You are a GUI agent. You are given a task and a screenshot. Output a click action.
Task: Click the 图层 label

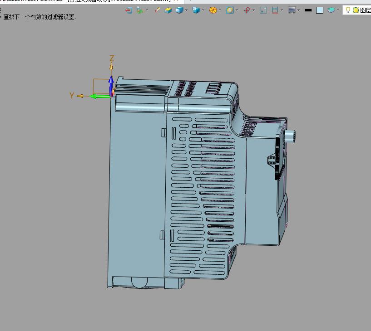(x=365, y=10)
